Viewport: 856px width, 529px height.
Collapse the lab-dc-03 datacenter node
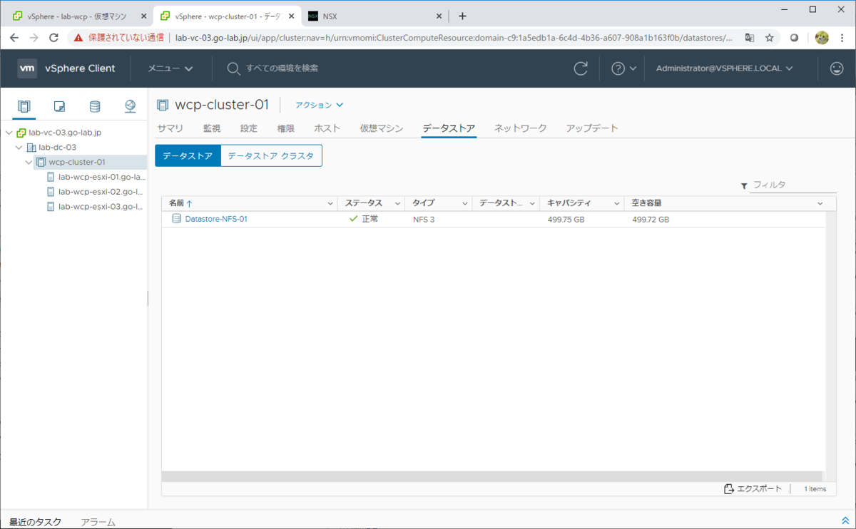point(19,148)
